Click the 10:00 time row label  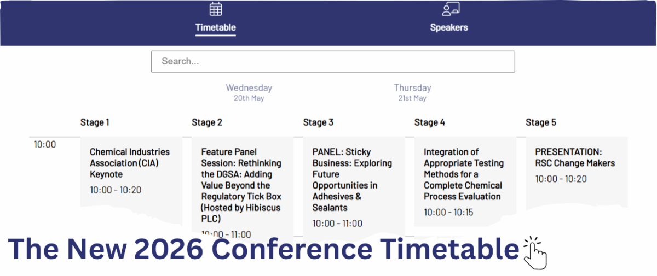coord(45,145)
